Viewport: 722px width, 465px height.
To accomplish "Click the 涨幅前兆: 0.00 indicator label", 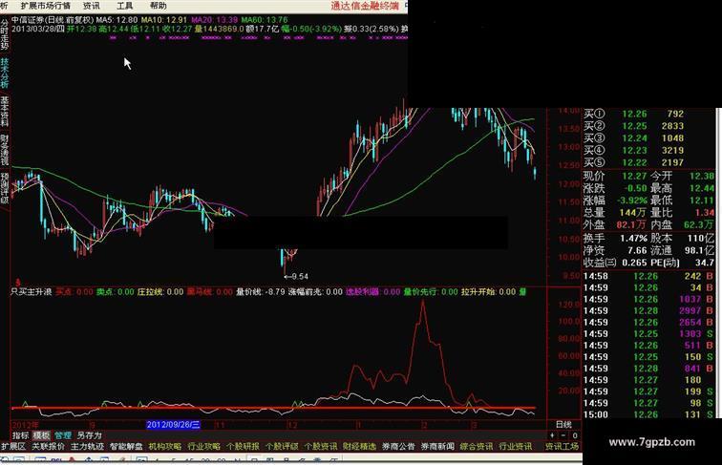I will coord(315,292).
